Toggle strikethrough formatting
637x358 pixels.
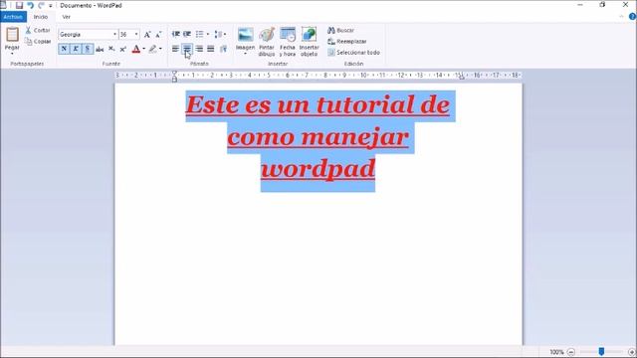pos(100,49)
